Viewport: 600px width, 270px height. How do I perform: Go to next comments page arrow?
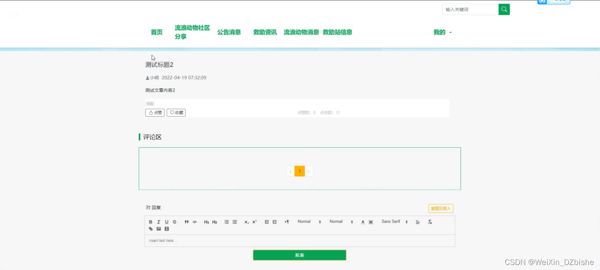tap(309, 171)
